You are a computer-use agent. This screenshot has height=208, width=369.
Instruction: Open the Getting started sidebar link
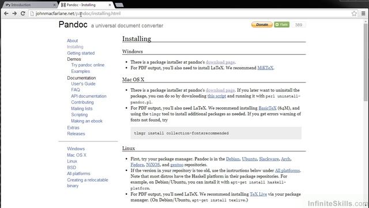(x=81, y=53)
